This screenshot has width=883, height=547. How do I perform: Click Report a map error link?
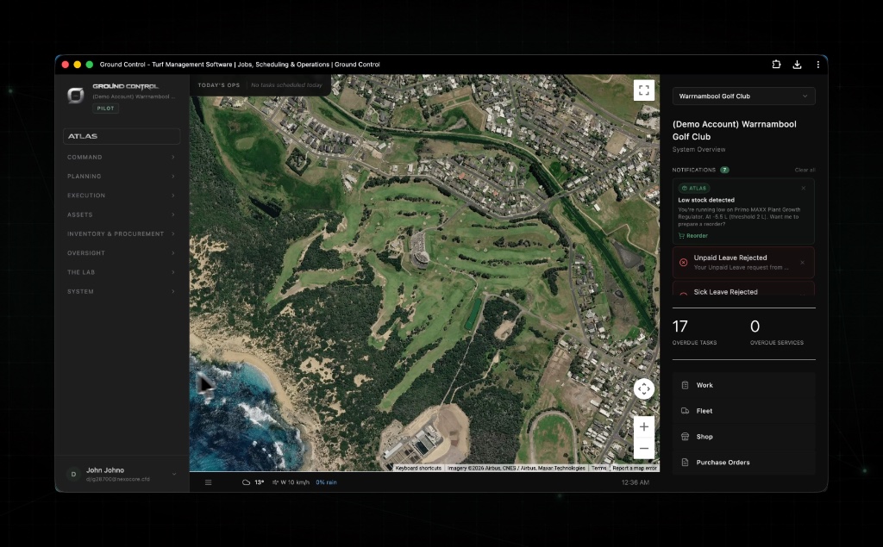(x=634, y=469)
